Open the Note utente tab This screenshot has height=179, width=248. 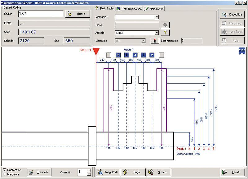154,9
